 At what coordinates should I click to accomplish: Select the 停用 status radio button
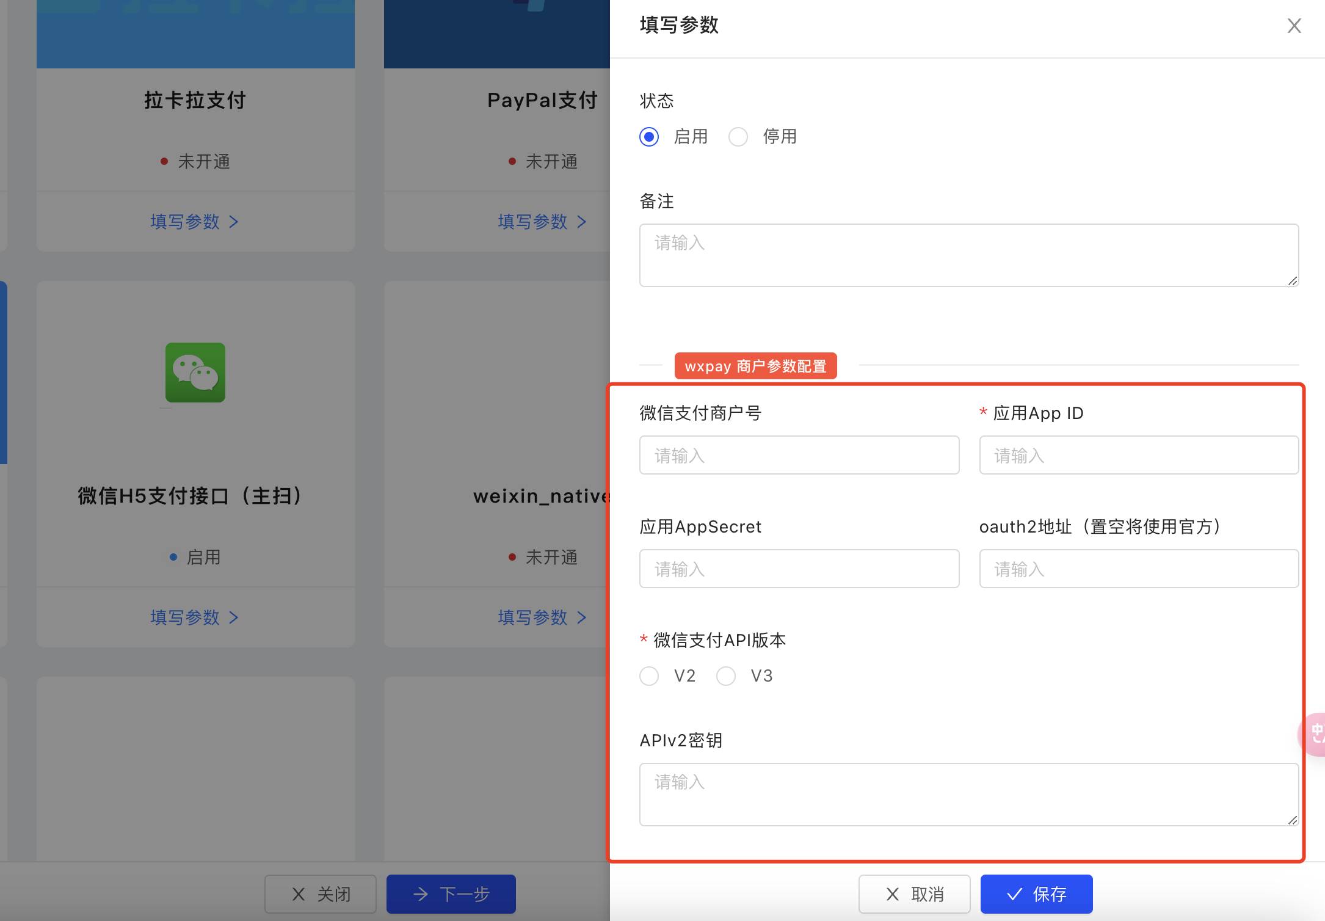(x=738, y=136)
